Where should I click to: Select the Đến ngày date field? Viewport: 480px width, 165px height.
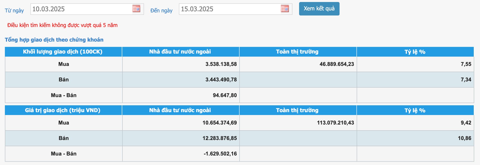(225, 9)
